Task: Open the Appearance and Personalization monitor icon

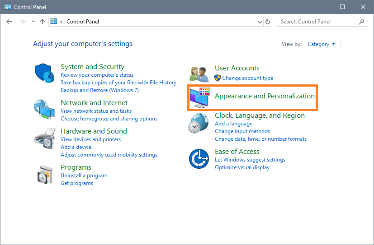Action: [199, 97]
